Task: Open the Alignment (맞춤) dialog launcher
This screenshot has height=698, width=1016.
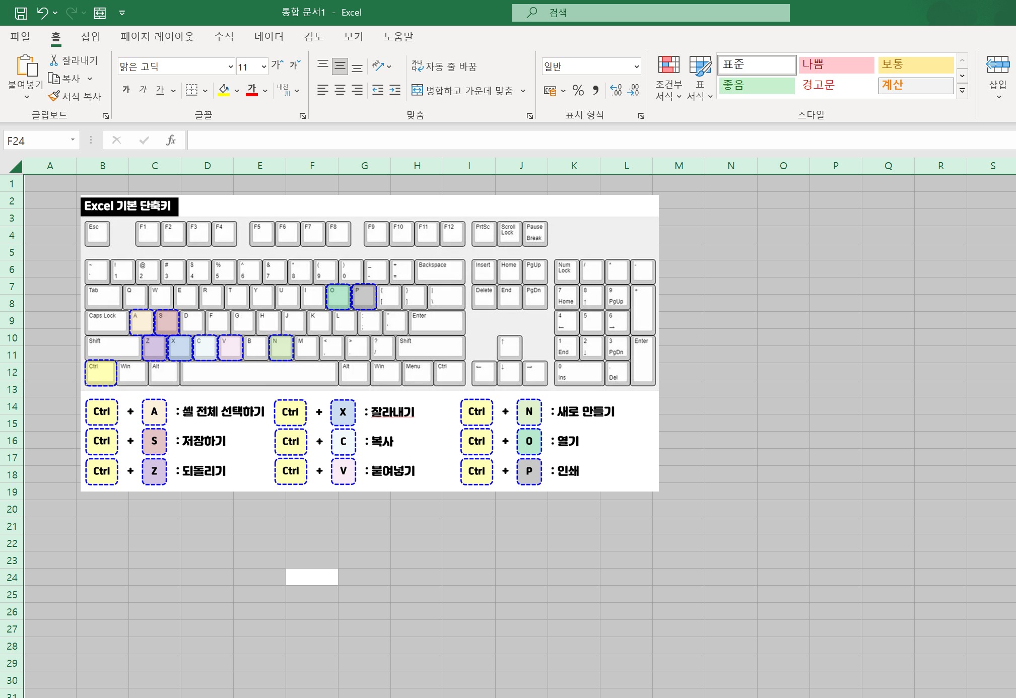Action: pos(530,116)
